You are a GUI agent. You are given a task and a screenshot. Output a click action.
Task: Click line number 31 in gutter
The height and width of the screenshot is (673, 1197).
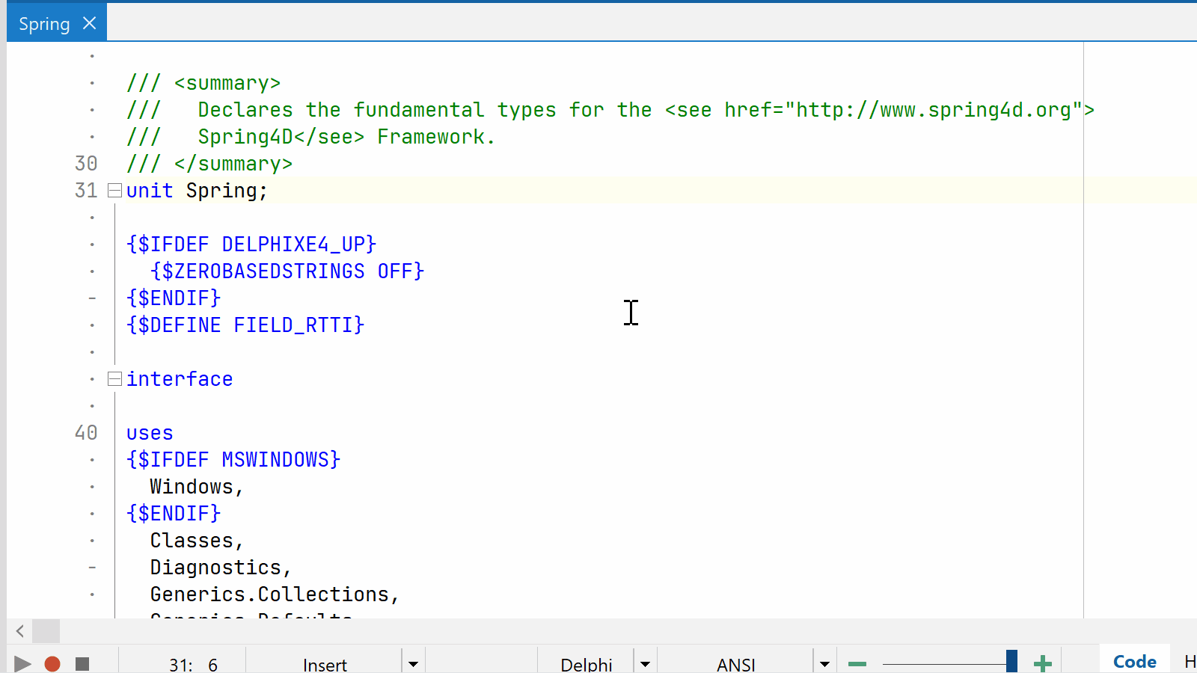coord(86,191)
